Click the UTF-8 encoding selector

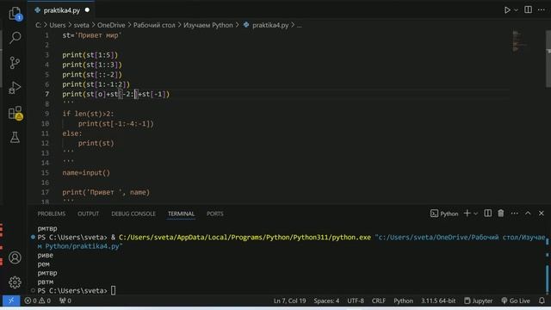[x=356, y=301]
